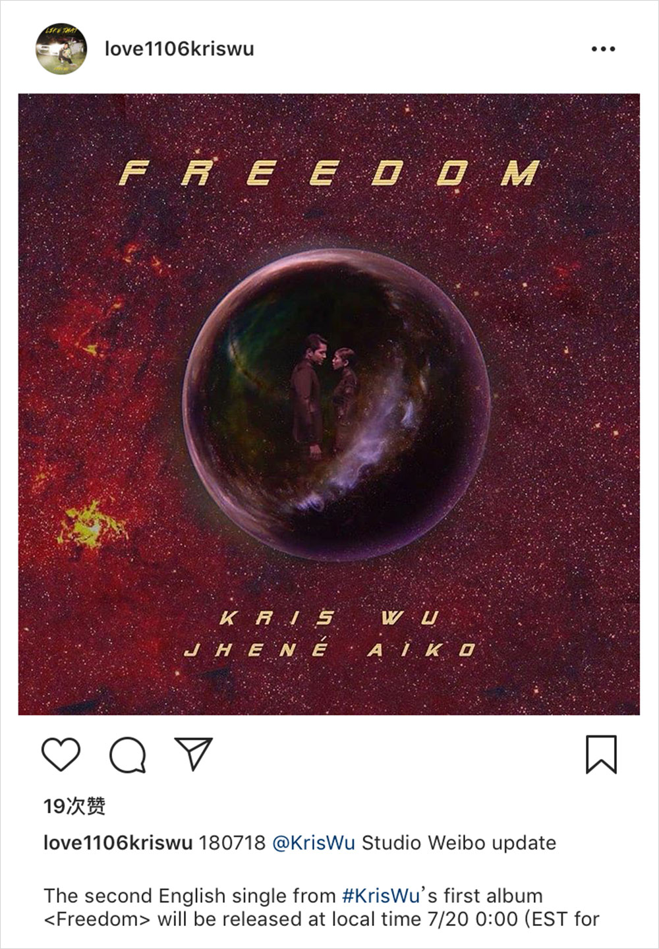Open the #KrisWu hashtag link
The height and width of the screenshot is (949, 659).
tap(382, 896)
